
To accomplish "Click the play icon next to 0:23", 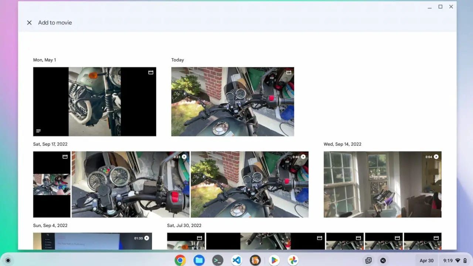I will coord(184,157).
